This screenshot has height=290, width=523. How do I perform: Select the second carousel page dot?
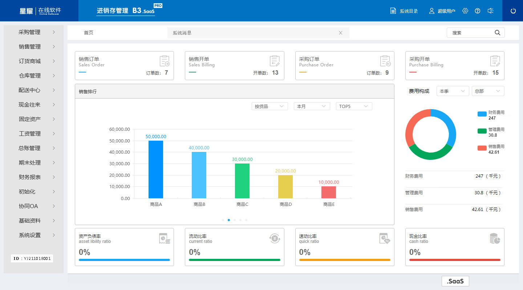[229, 220]
